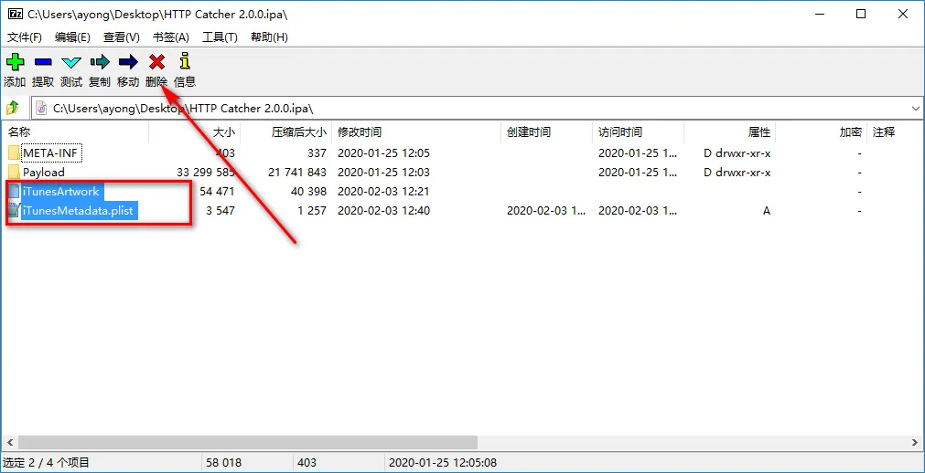Click the scrollbar right arrow

[x=916, y=442]
